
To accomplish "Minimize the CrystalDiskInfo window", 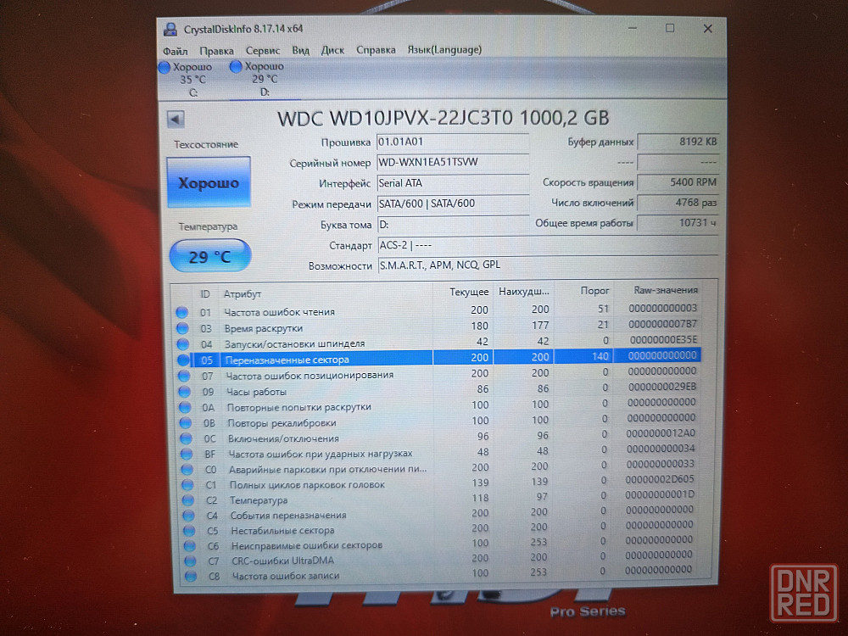I will (633, 28).
